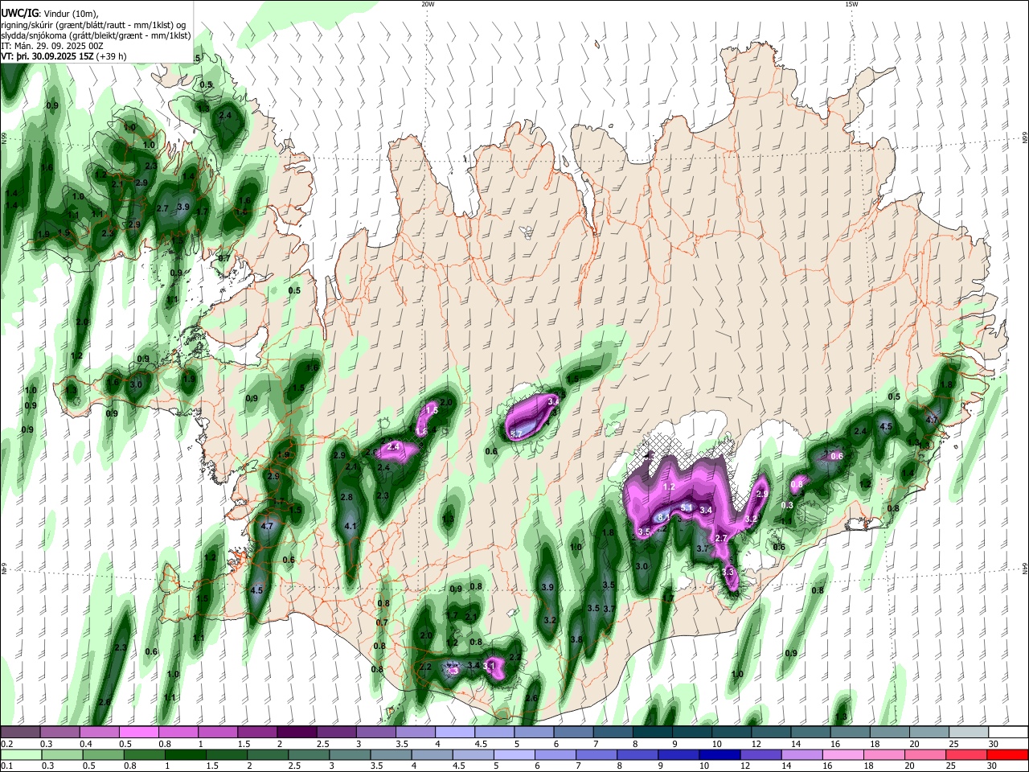Click the bright red final rain-scale swatch
The width and height of the screenshot is (1029, 772).
tap(1006, 755)
